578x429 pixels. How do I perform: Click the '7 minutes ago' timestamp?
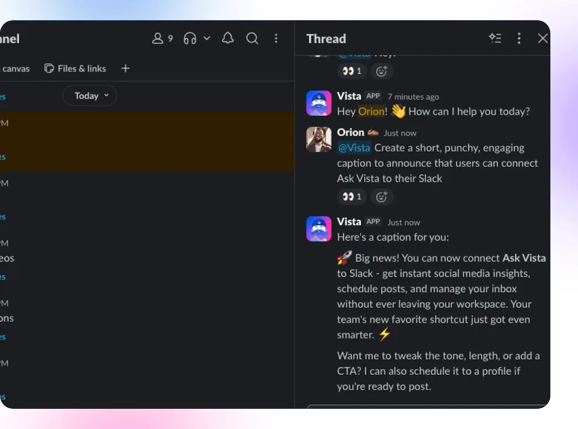(413, 97)
